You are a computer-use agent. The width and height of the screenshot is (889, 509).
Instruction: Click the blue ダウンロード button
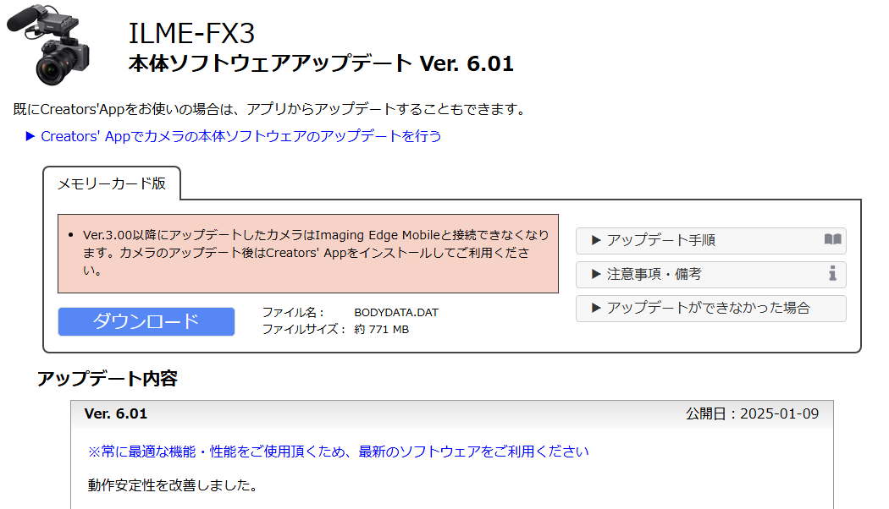coord(146,321)
